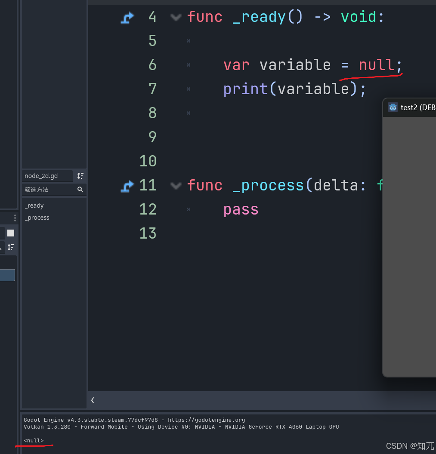Click the white color swatch in the side panel
Screen dimensions: 436x454
[x=10, y=233]
